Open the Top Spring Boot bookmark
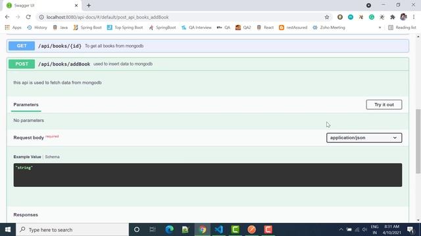Screen dimensions: 421x236 125,28
